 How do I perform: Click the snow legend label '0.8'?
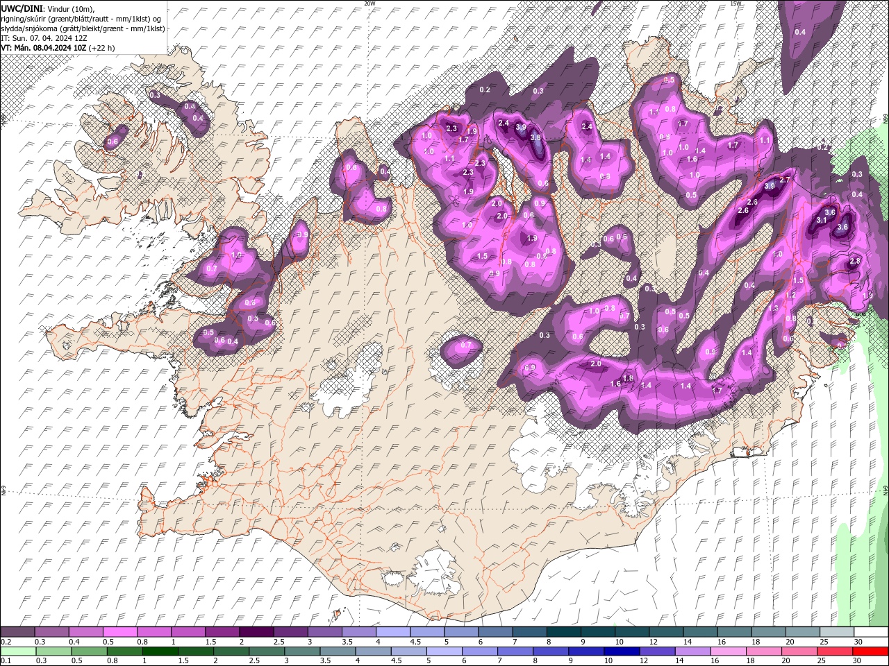pyautogui.click(x=142, y=642)
